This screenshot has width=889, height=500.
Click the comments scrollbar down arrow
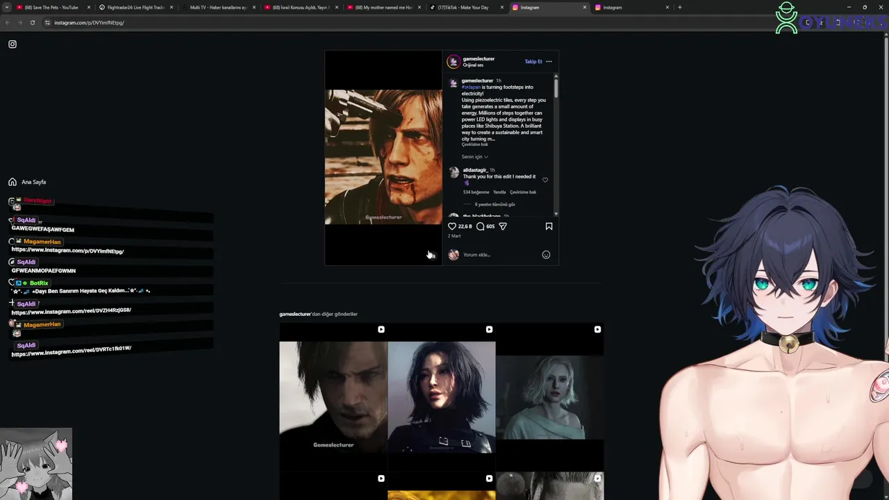pos(556,214)
